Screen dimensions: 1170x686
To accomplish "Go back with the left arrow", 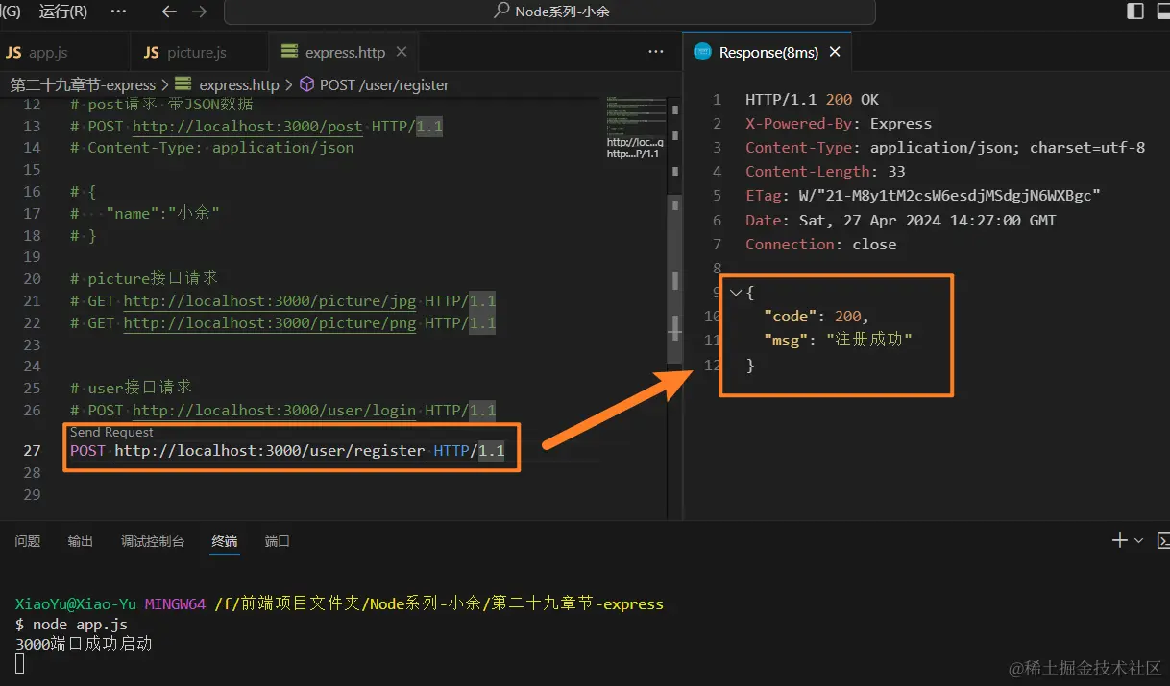I will tap(169, 12).
